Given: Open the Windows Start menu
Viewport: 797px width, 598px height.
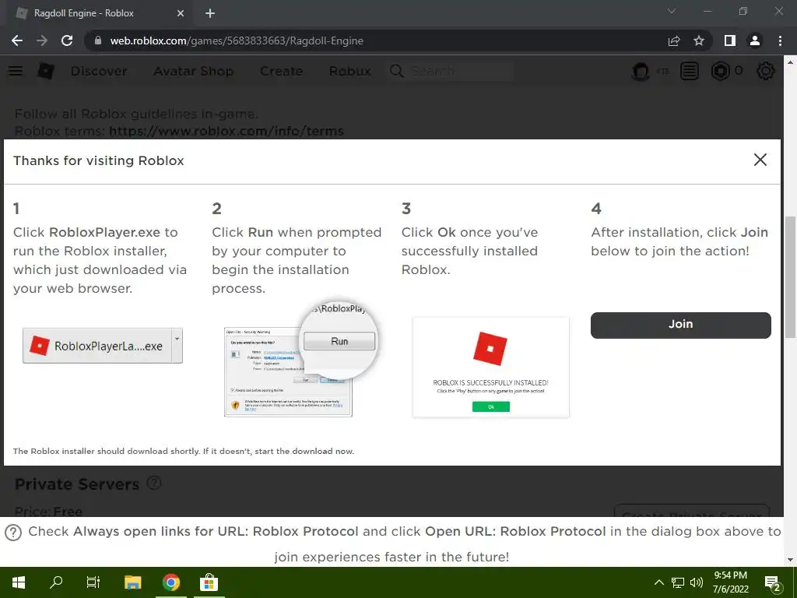Looking at the screenshot, I should pyautogui.click(x=19, y=582).
